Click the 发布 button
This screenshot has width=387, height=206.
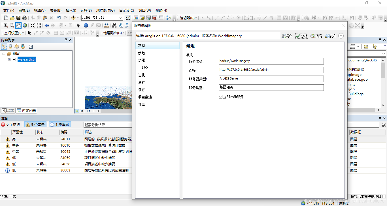[x=331, y=36]
